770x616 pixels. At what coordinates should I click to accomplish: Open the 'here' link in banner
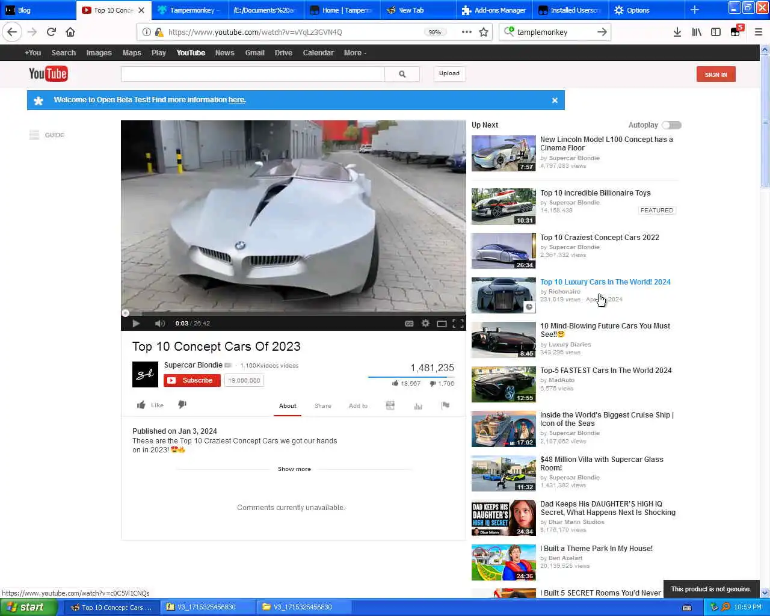(x=236, y=100)
